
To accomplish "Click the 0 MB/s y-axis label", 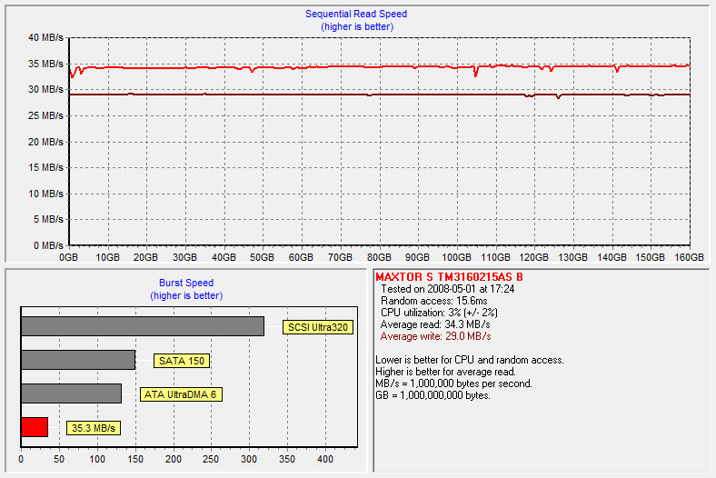I will point(48,245).
